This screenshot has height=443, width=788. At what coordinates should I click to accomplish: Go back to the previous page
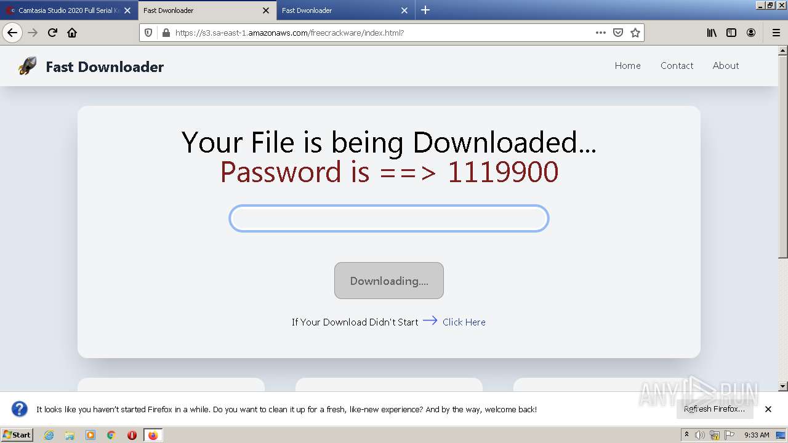click(x=12, y=33)
